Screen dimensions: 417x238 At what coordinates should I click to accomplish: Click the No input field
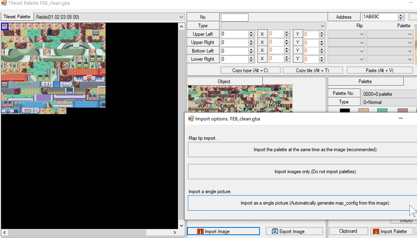pos(234,17)
